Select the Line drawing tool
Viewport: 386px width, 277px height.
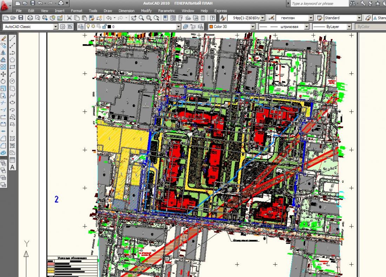[x=12, y=38]
